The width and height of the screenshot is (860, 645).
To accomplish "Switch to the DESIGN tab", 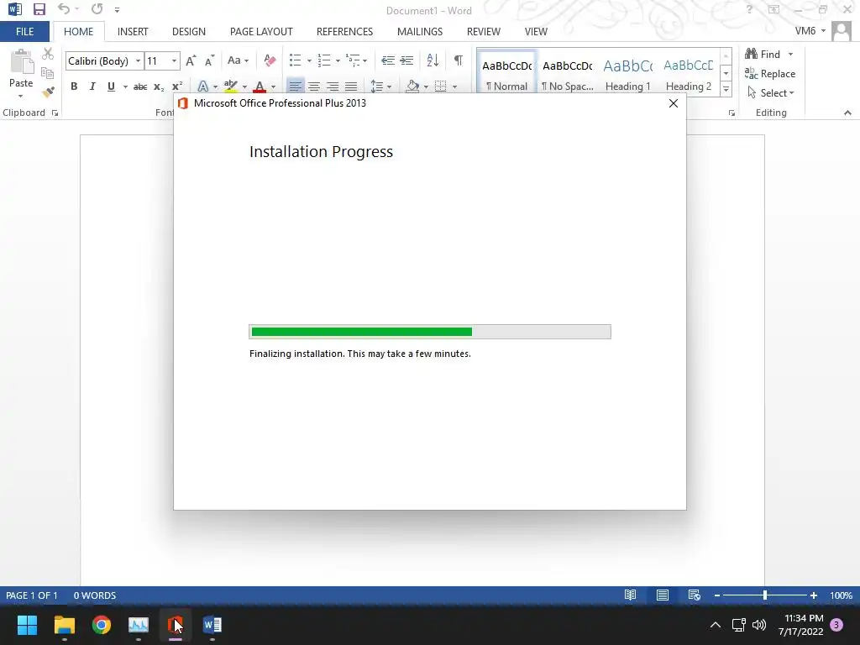I will [189, 32].
